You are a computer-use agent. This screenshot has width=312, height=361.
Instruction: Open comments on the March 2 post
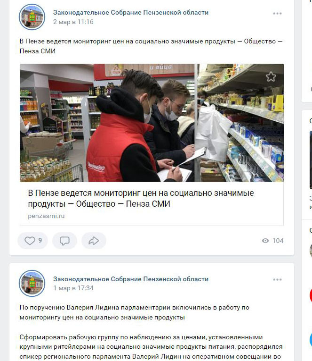coord(64,241)
